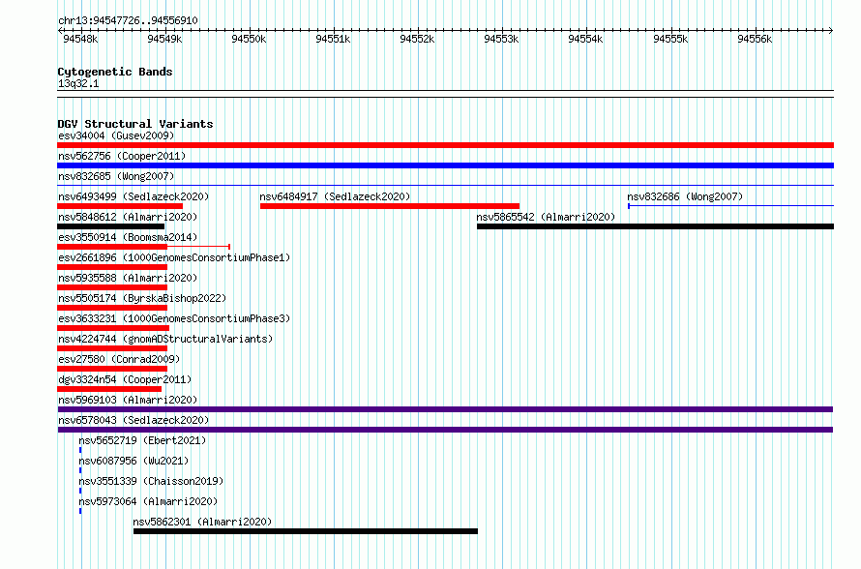
Task: Click the nsv5862301 (Almarri2020) black bar
Action: tap(306, 531)
